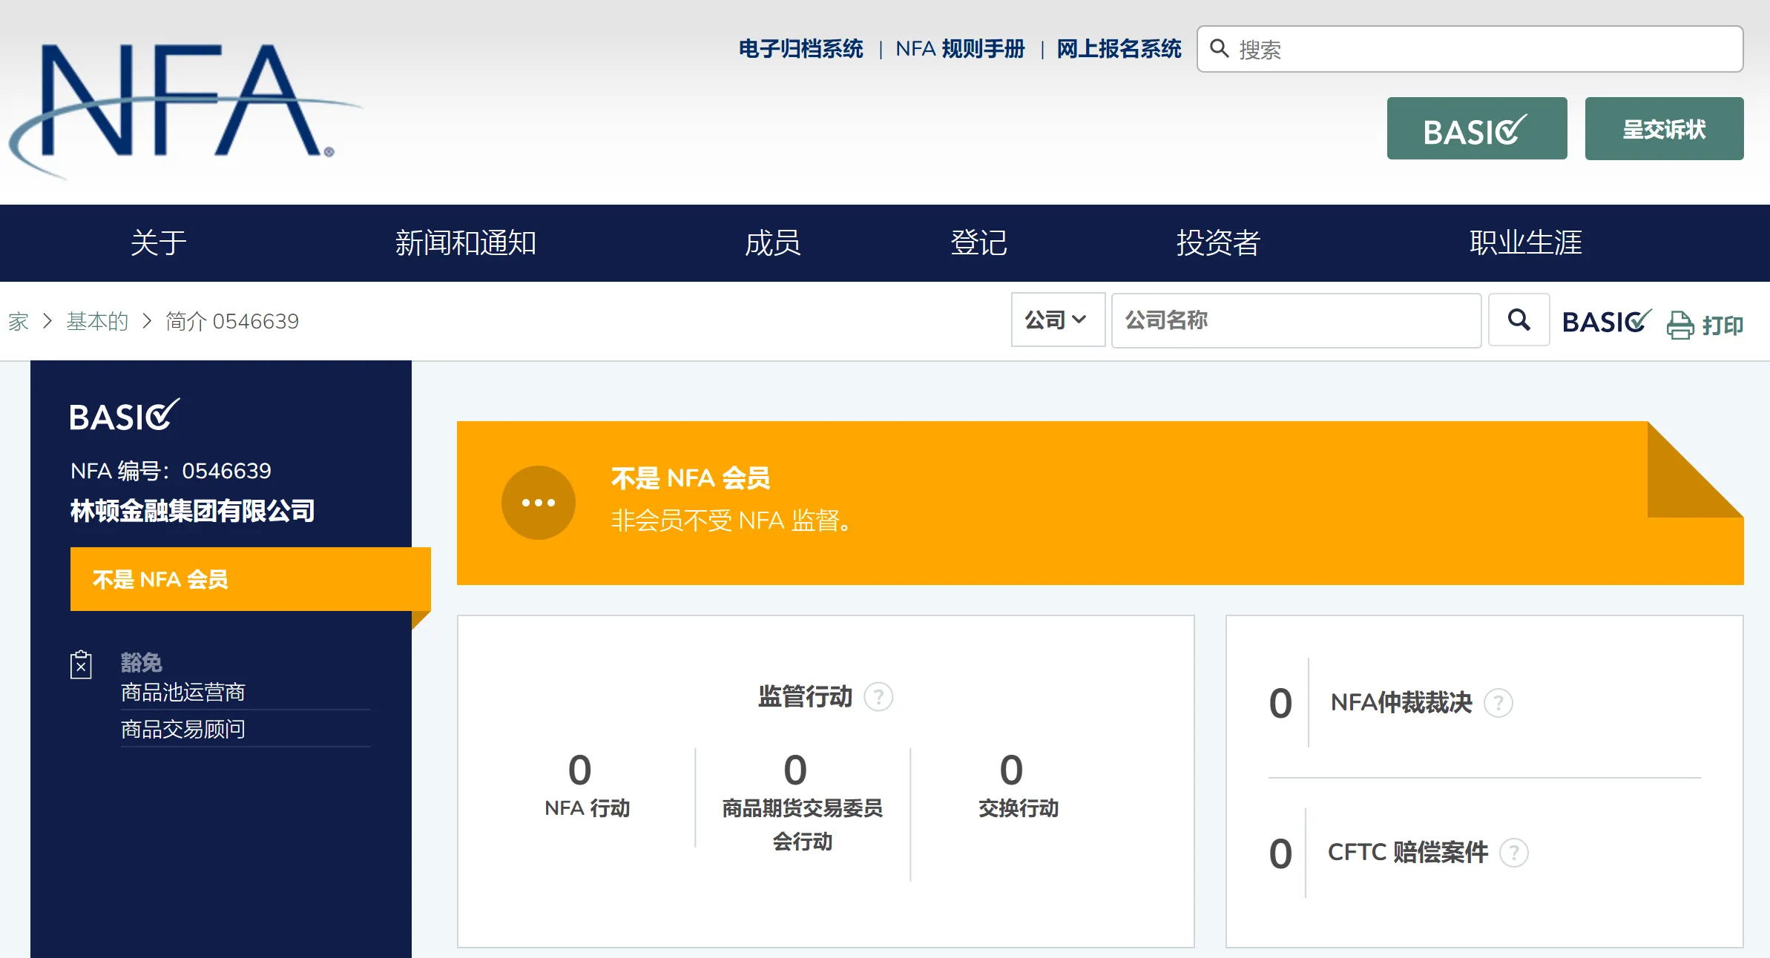
Task: Click the 0 count beside NFA仲裁裁决
Action: pos(1280,703)
